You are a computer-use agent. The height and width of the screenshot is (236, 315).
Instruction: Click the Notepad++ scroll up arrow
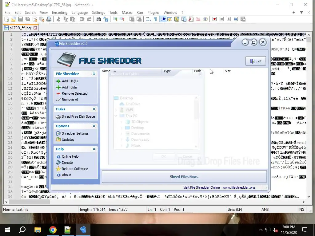tap(309, 34)
